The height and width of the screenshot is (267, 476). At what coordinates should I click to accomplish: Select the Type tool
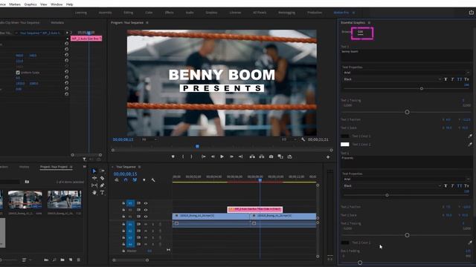click(102, 192)
